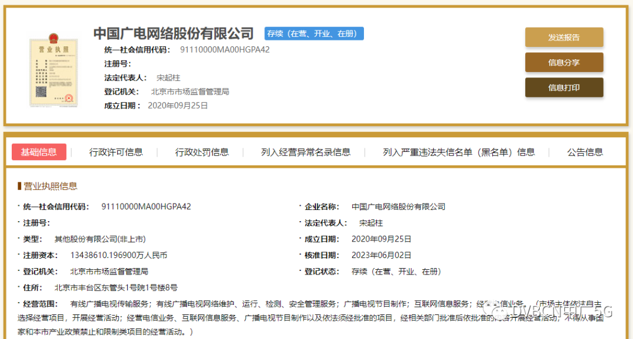The height and width of the screenshot is (339, 633).
Task: Click the 住所 address 北京市丰台区东管头1号院1号楼8号
Action: pyautogui.click(x=116, y=288)
